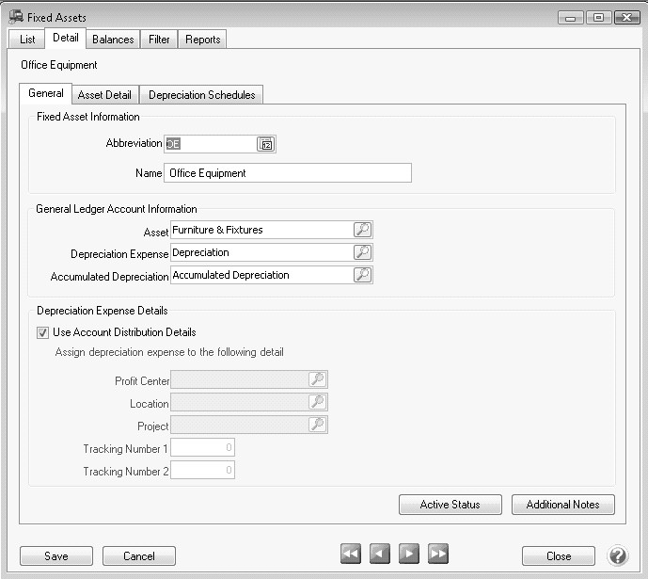
Task: Switch to the Asset Detail tab
Action: [x=104, y=95]
